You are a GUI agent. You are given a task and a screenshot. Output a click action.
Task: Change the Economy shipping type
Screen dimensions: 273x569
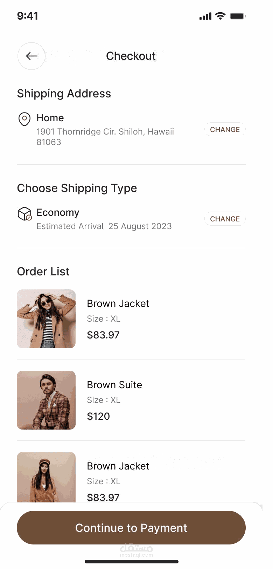coord(225,219)
